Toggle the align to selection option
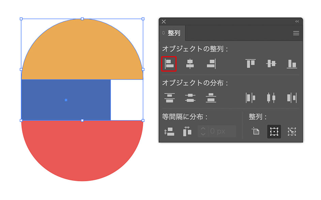Viewport: 321px width, 200px height. tap(274, 132)
